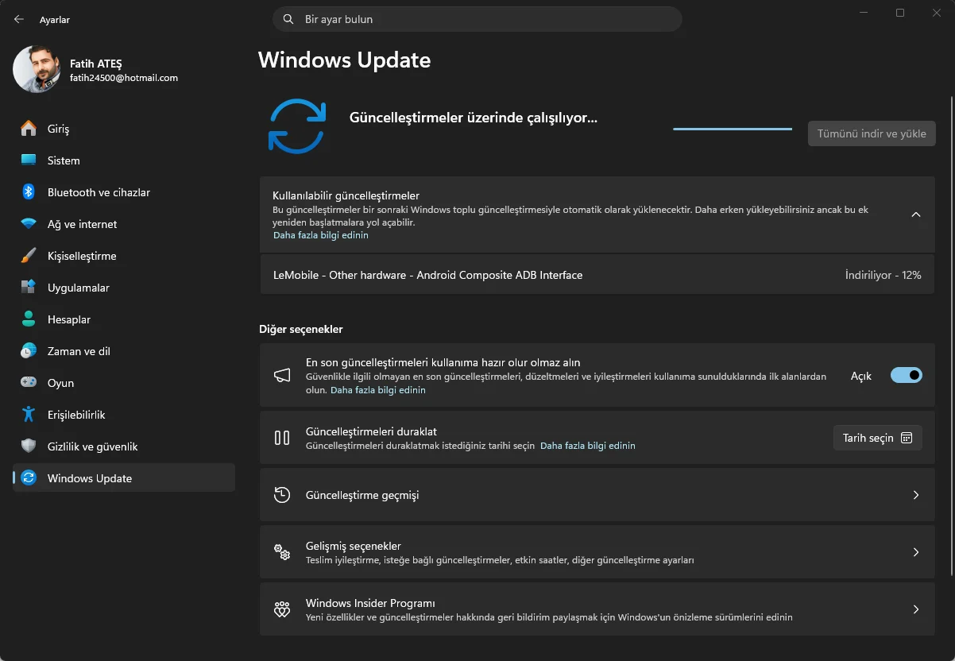Click the megaphone icon for latest updates
This screenshot has width=955, height=661.
coord(282,376)
